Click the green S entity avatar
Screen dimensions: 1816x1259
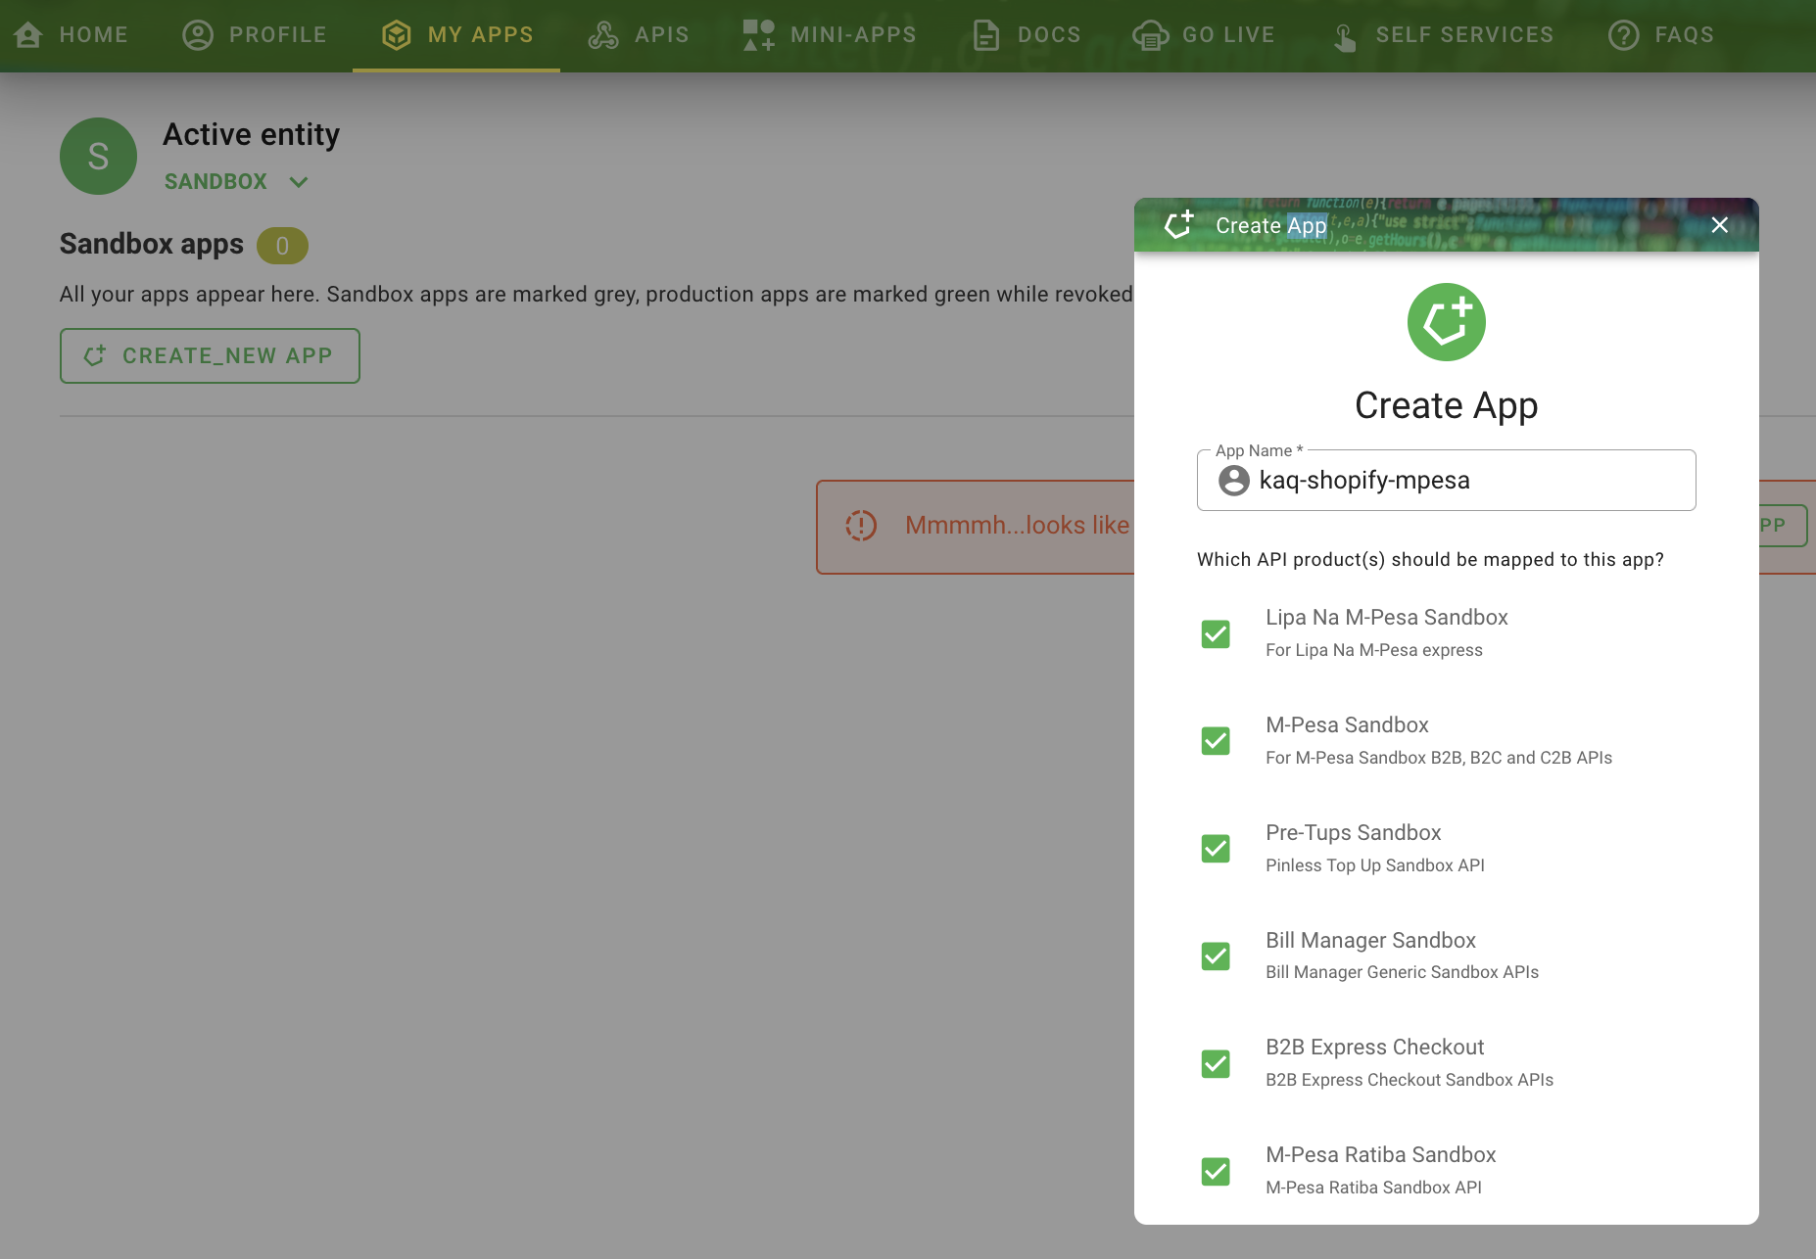coord(98,157)
